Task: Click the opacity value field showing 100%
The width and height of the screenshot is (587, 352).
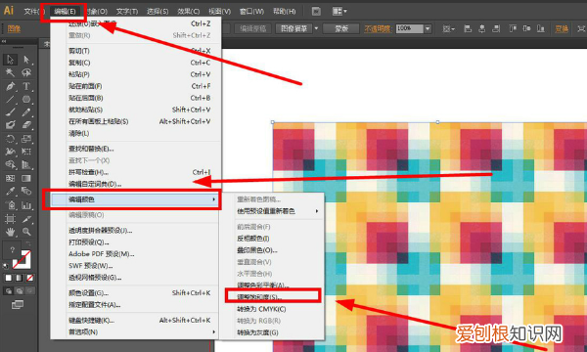Action: pyautogui.click(x=410, y=28)
